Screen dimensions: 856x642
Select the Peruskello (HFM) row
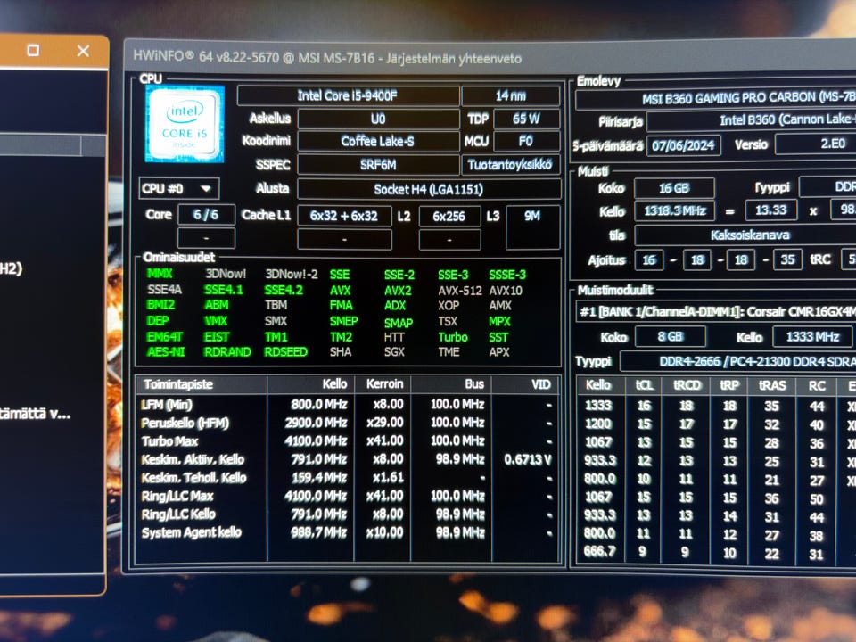[x=348, y=423]
